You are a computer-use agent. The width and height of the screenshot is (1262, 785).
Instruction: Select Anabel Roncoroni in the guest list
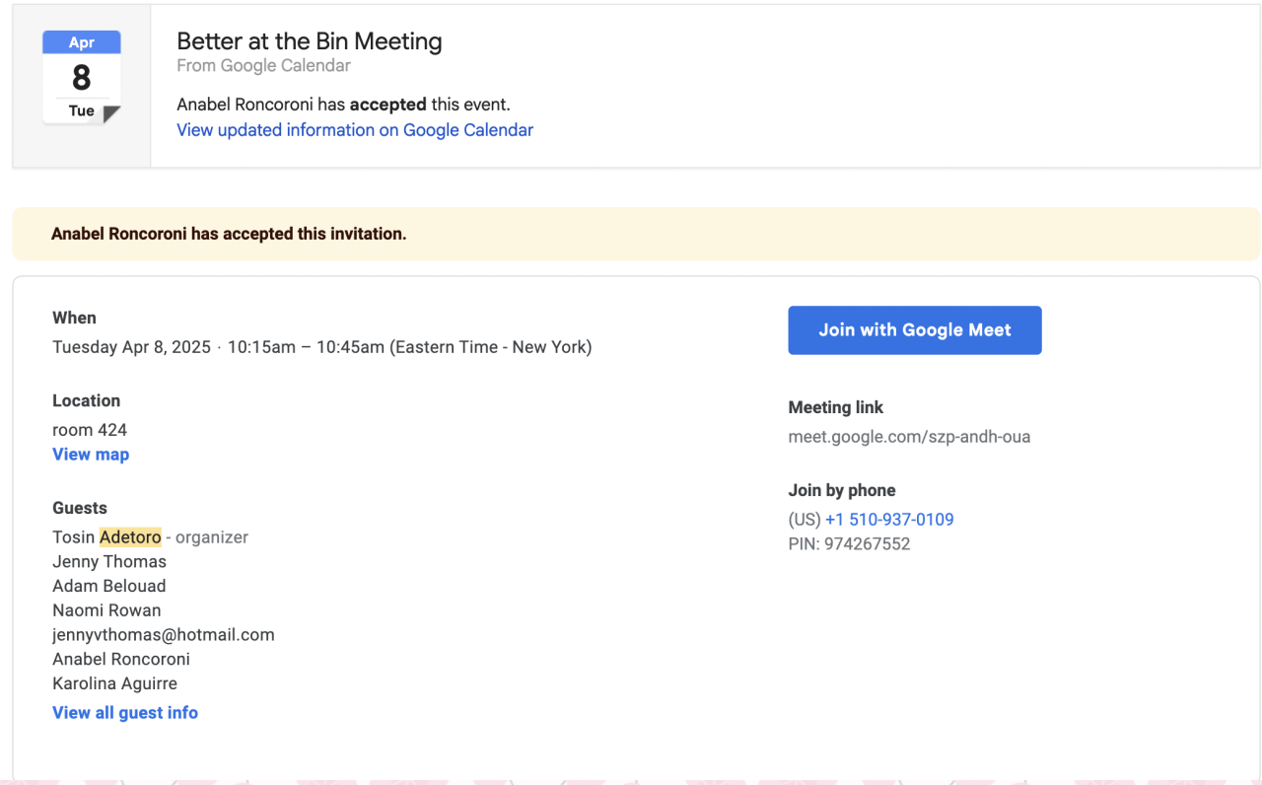pos(121,660)
